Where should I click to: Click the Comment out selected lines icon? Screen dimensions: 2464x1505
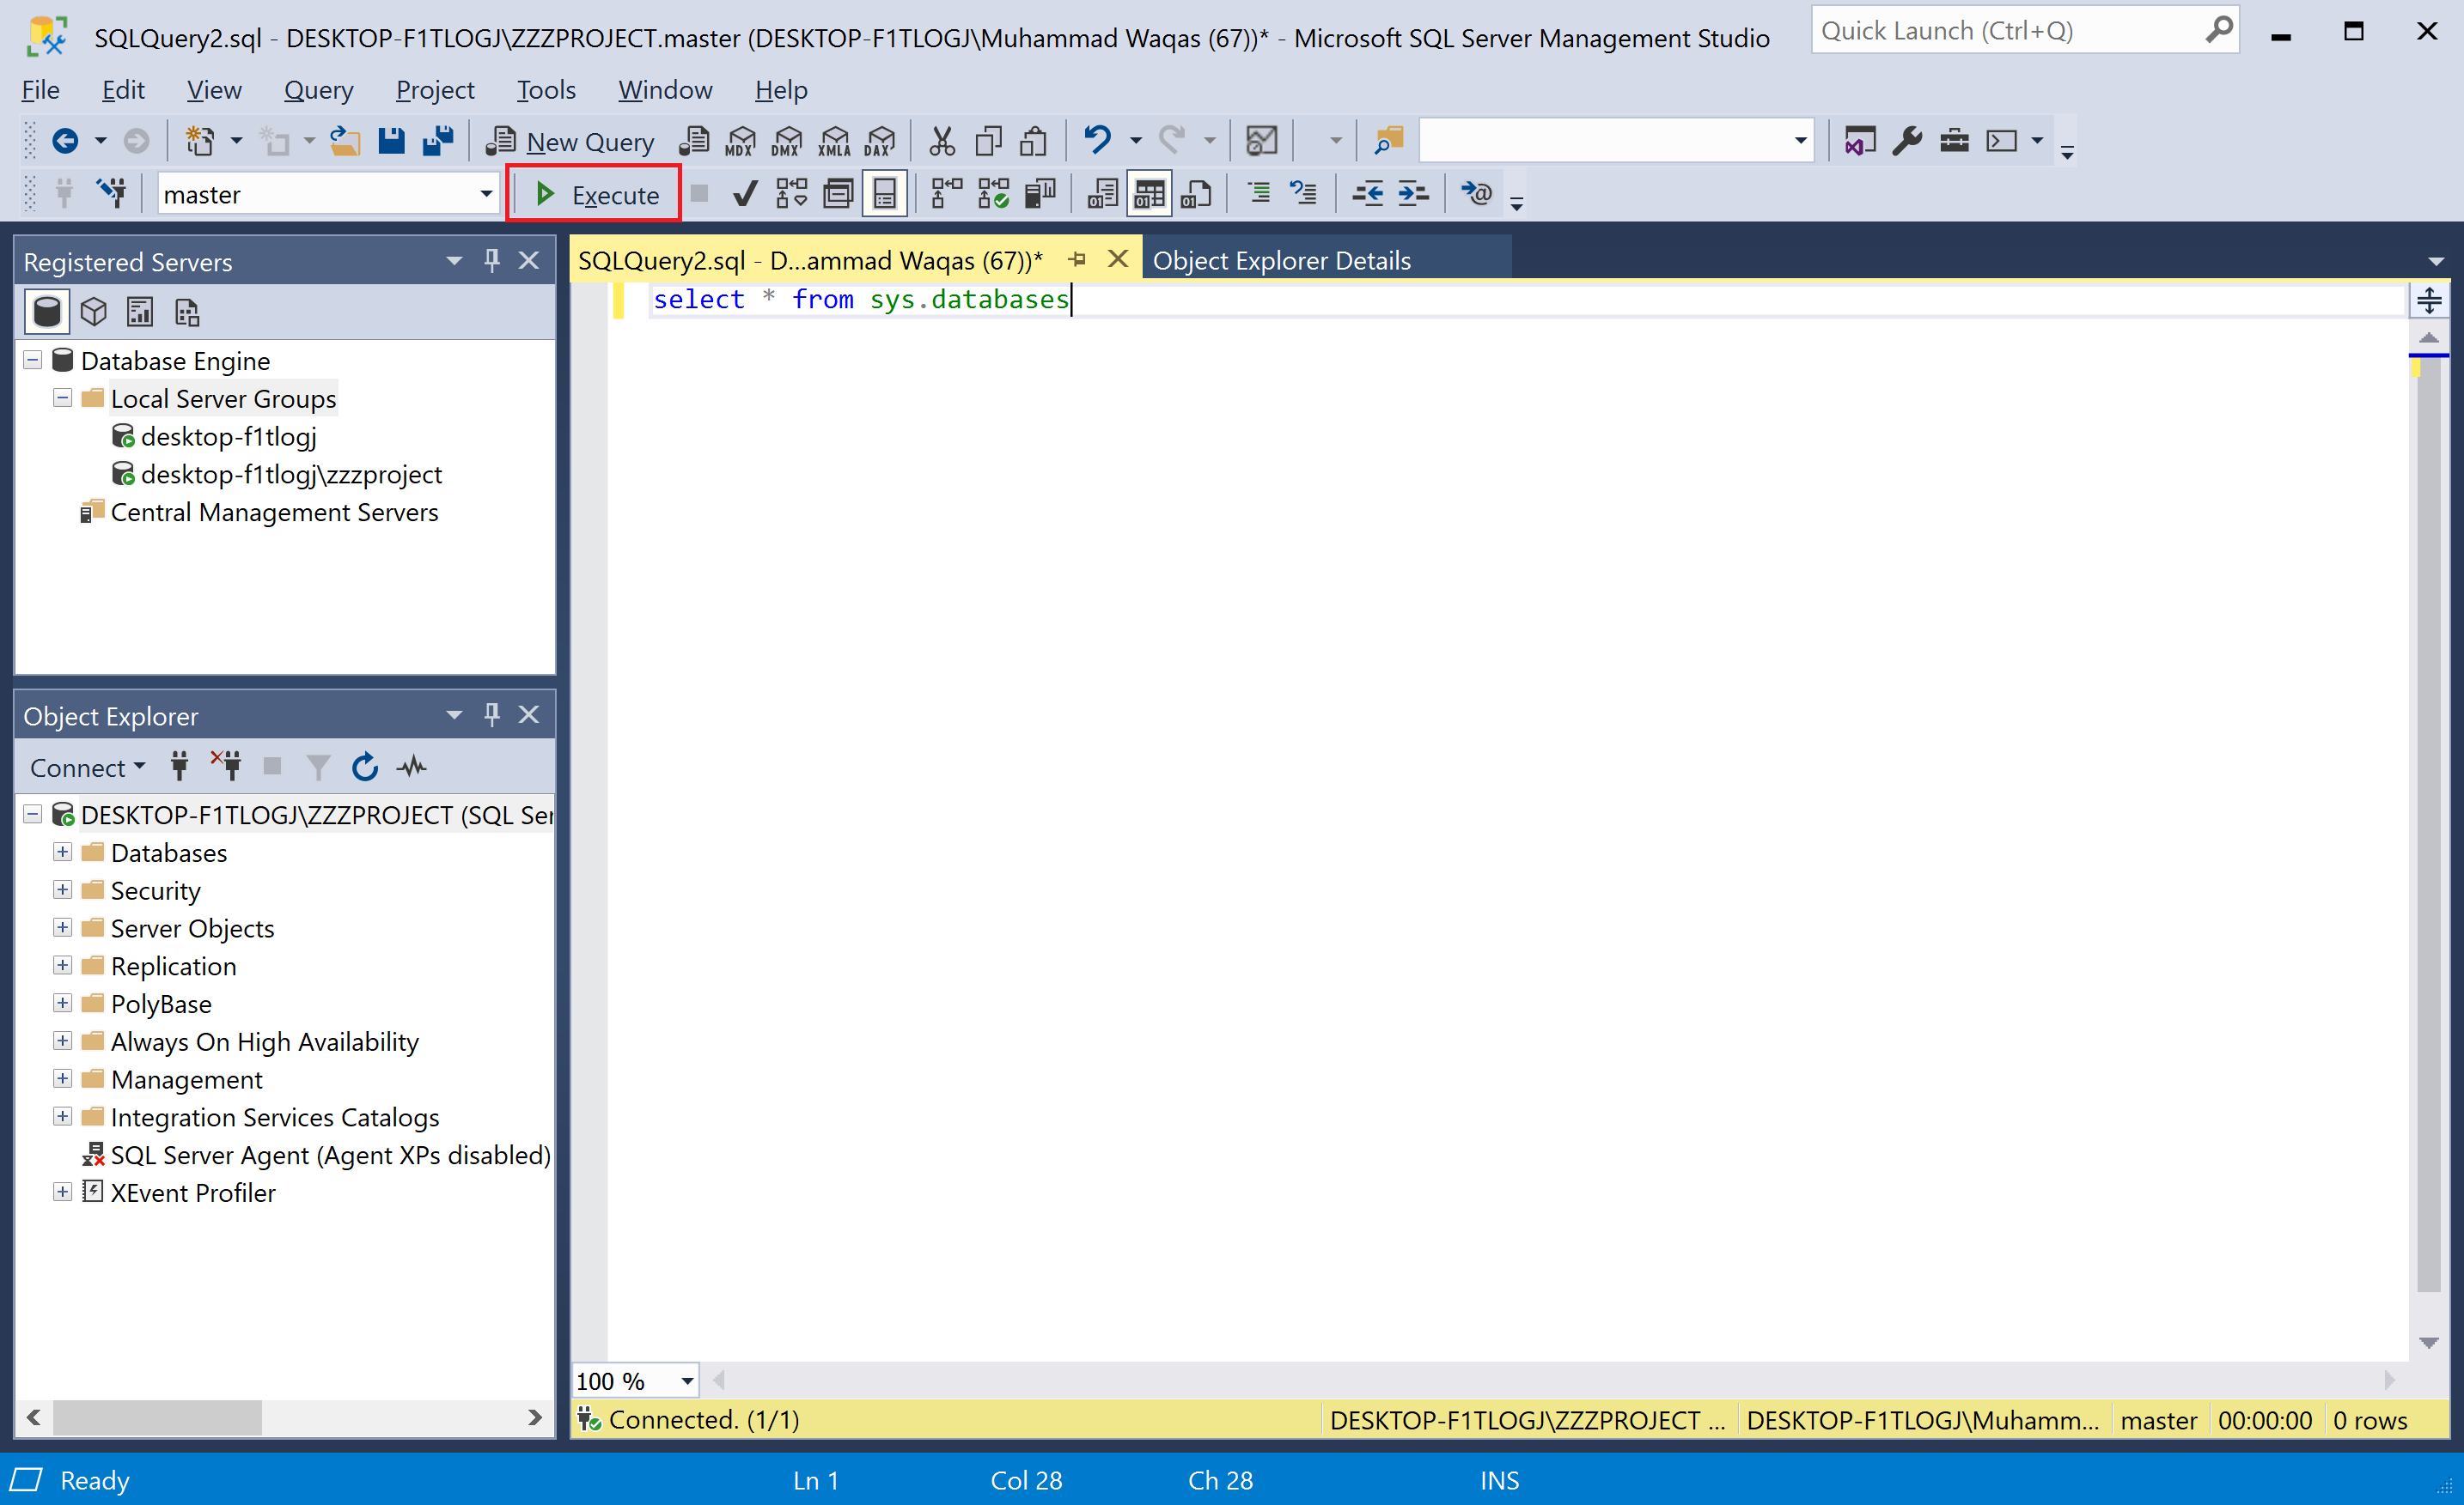tap(1258, 194)
